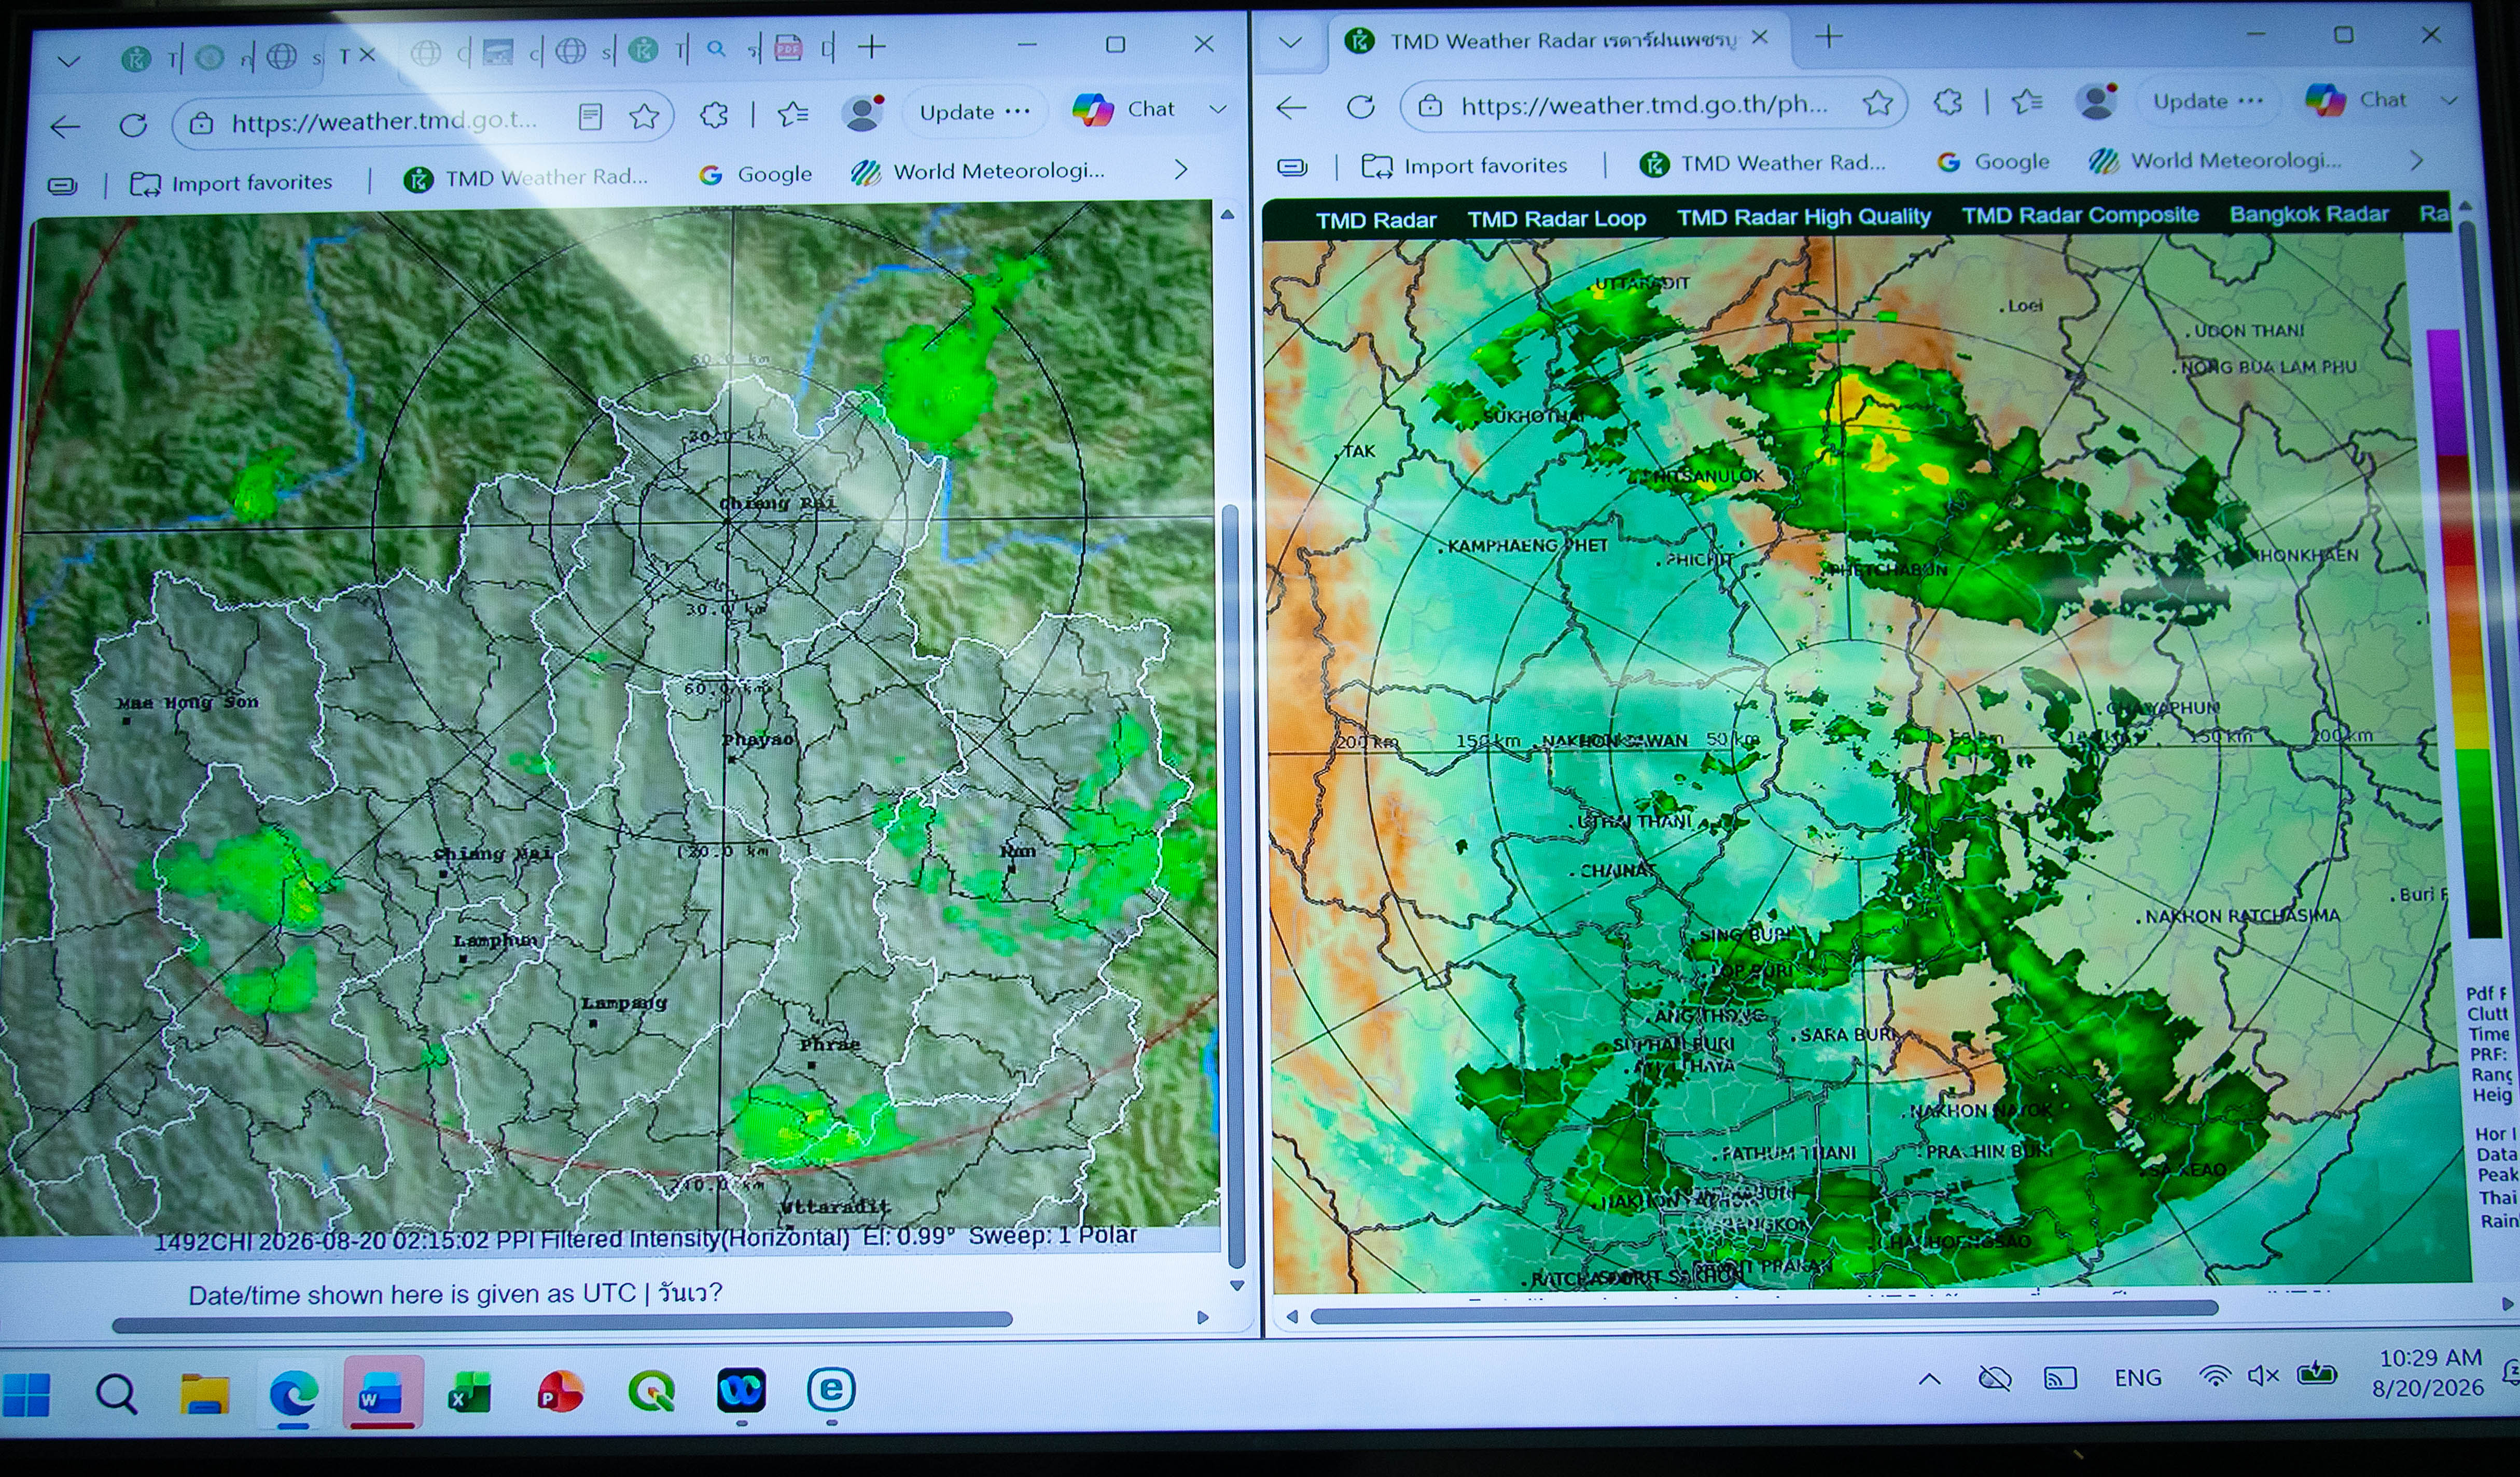Show hidden system tray icons
2520x1477 pixels.
(x=1929, y=1380)
